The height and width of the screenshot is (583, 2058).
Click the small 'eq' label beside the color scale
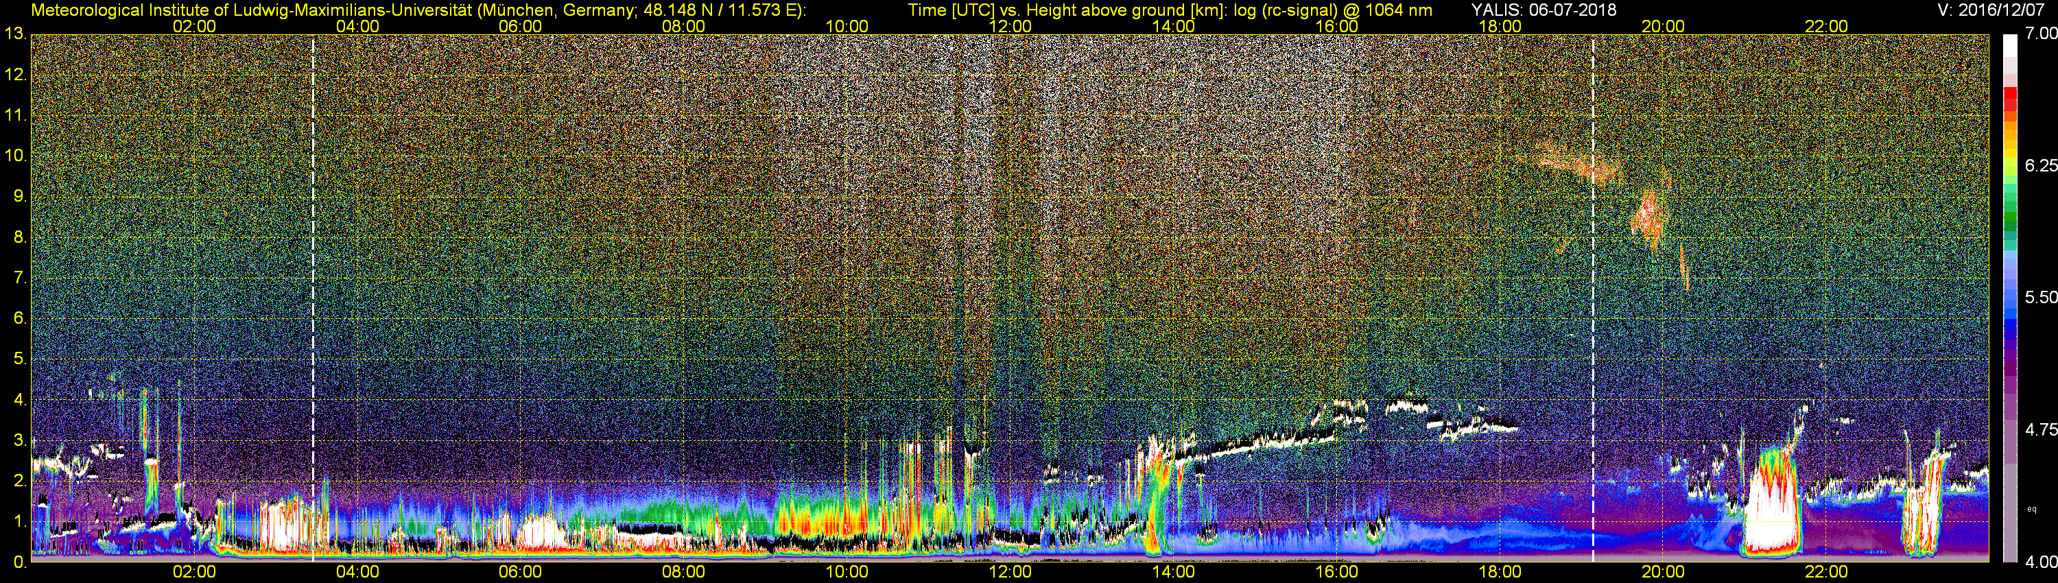pyautogui.click(x=2032, y=509)
